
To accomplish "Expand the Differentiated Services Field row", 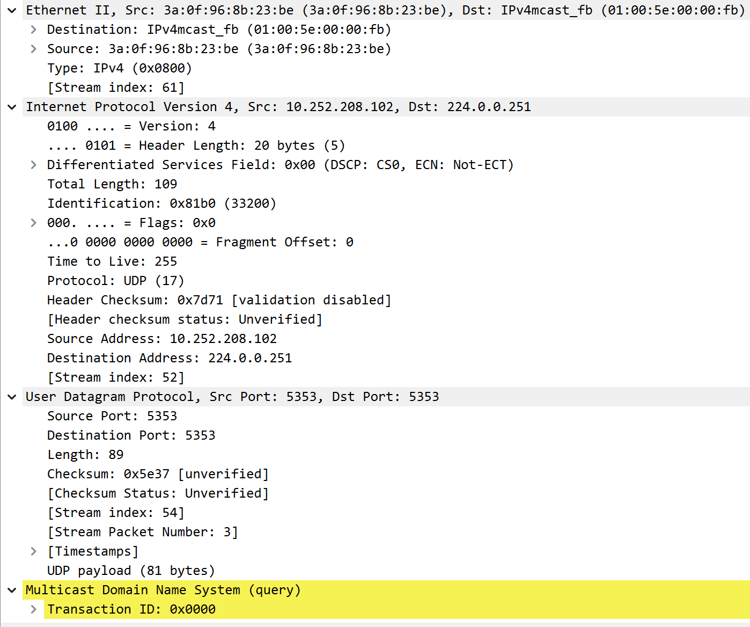I will click(33, 165).
